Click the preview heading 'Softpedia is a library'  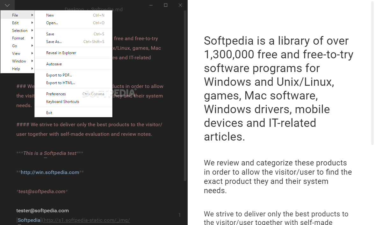[278, 89]
